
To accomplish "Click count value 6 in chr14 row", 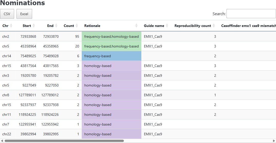I will coord(78,56).
